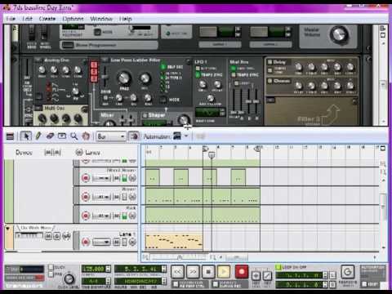392x294 pixels.
Task: Click the time signature field
Action: (x=93, y=281)
